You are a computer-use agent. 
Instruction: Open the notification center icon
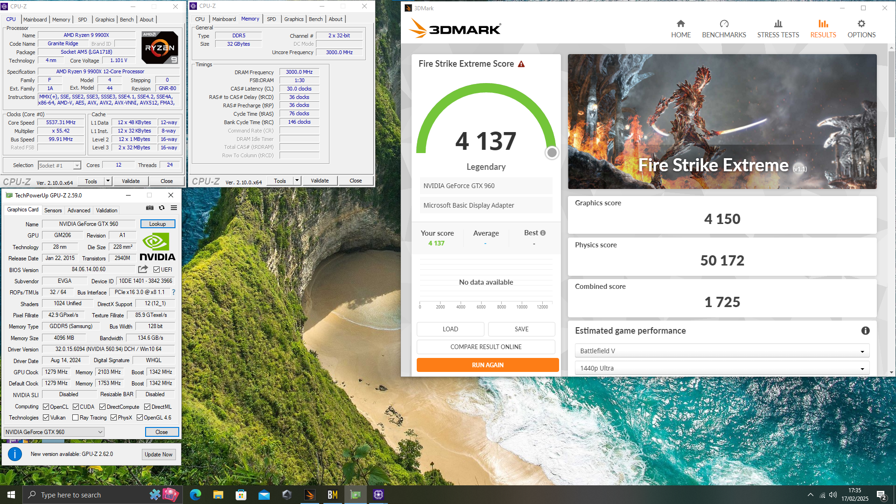[x=882, y=495]
